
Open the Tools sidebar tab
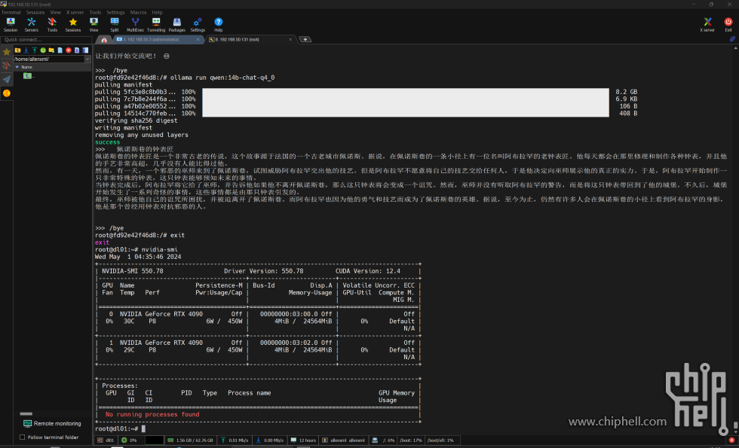pos(7,66)
